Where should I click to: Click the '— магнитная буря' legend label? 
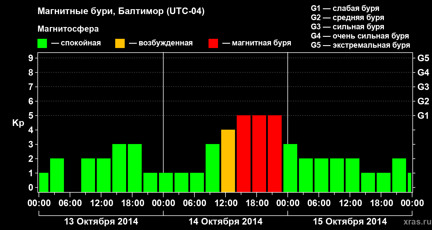(x=257, y=43)
